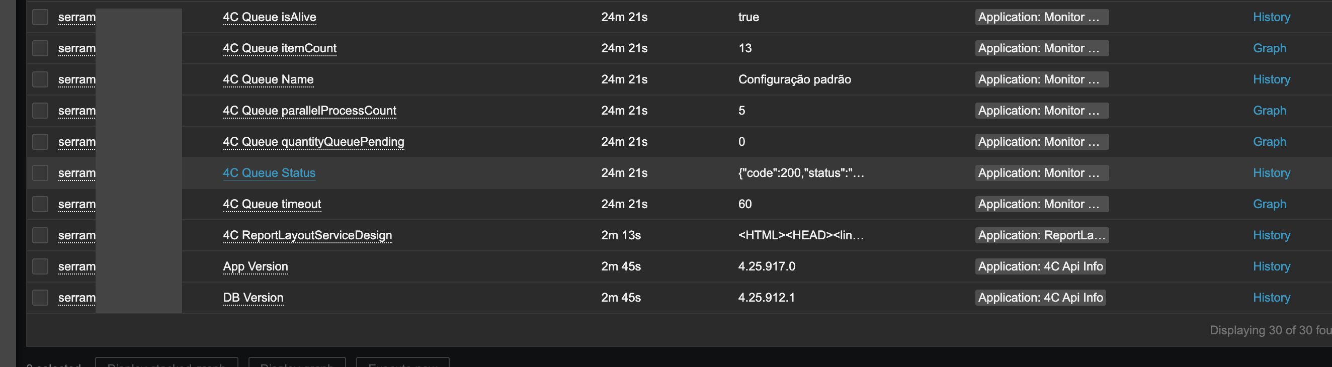View Graph for 4C Queue parallelProcessCount

click(1269, 110)
